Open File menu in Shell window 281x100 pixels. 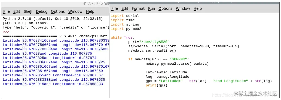(7, 12)
